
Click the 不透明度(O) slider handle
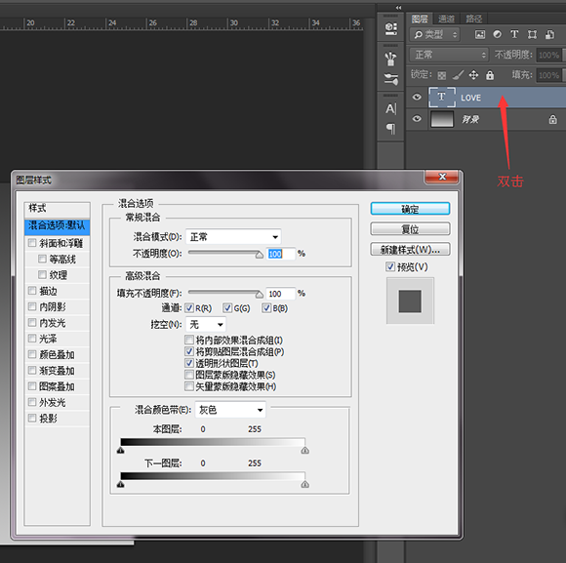point(260,255)
